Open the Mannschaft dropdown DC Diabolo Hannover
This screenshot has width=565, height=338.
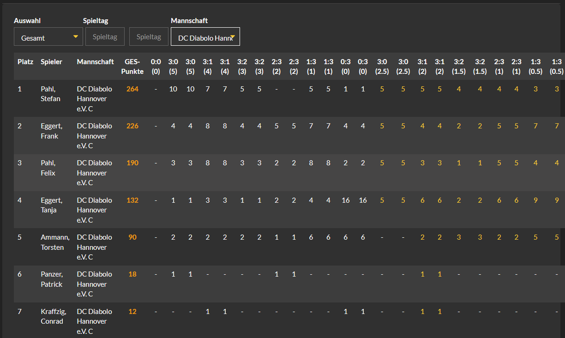pyautogui.click(x=205, y=36)
